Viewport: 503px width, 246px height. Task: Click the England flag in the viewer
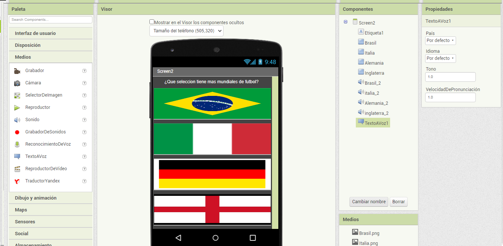coord(212,210)
